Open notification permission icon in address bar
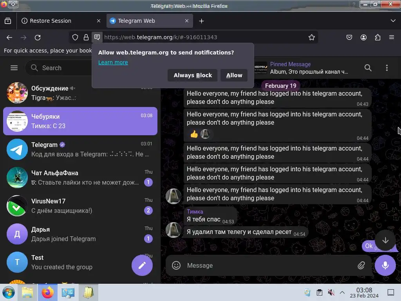The image size is (401, 301). (97, 37)
